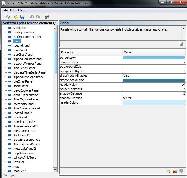Select the .timeSeriesPanel selector
187x178 pixels.
(x=24, y=68)
